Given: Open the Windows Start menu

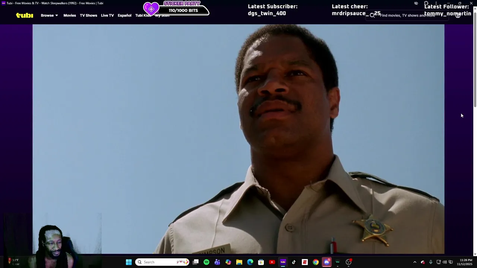Looking at the screenshot, I should [x=129, y=262].
